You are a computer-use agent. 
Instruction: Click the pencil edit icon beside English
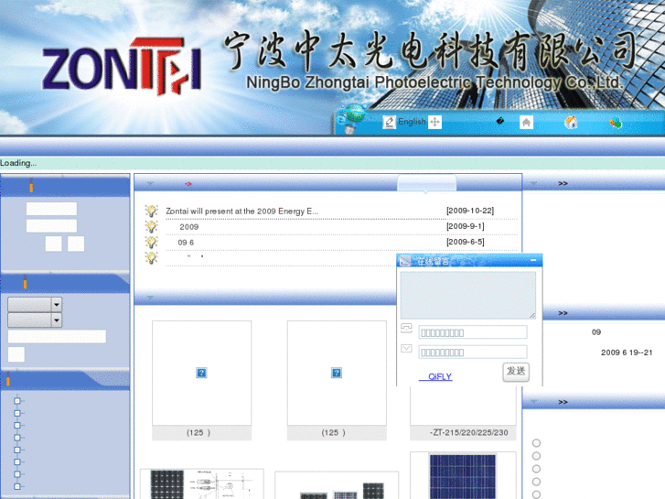389,122
